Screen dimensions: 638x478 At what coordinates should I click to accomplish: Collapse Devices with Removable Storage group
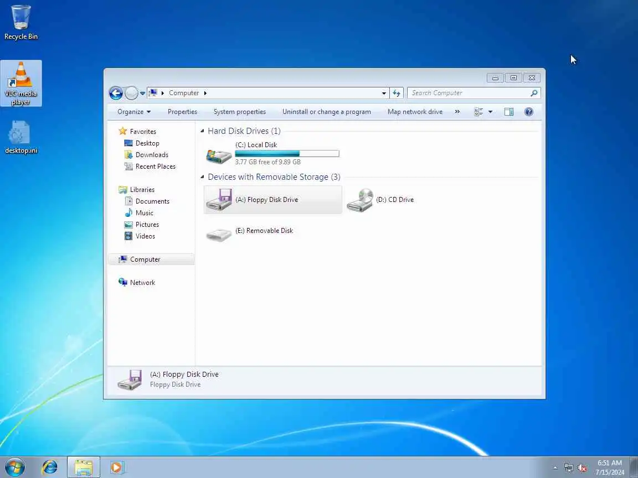coord(202,177)
